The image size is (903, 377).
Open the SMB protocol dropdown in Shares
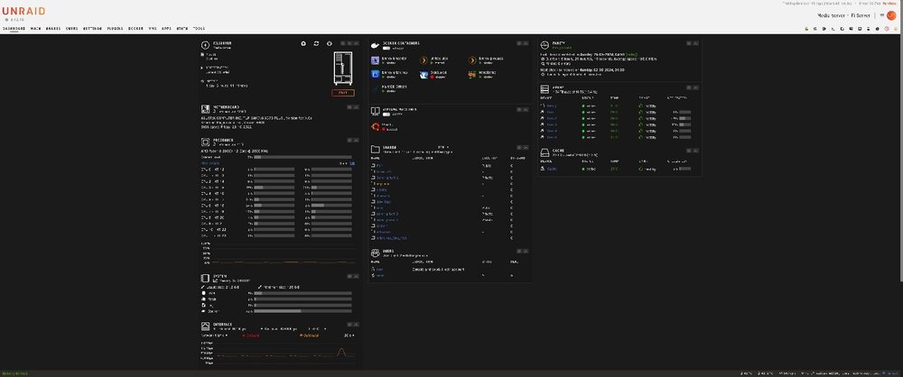(442, 147)
